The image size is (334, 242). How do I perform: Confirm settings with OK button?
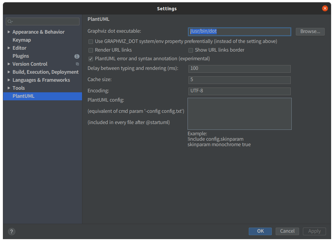(x=260, y=231)
